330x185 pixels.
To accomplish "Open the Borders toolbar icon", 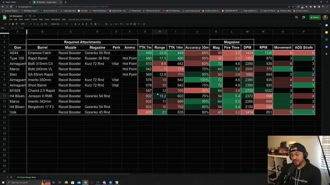I will [x=95, y=24].
